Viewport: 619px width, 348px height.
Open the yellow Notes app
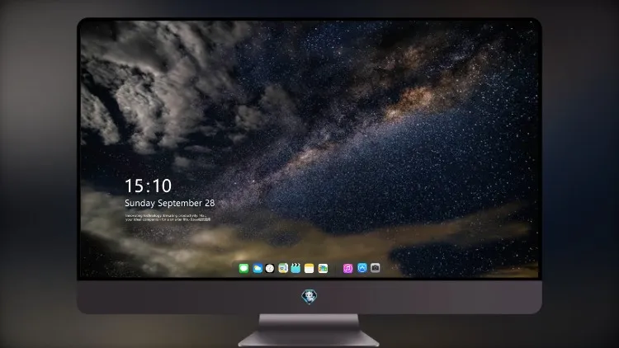pyautogui.click(x=309, y=268)
